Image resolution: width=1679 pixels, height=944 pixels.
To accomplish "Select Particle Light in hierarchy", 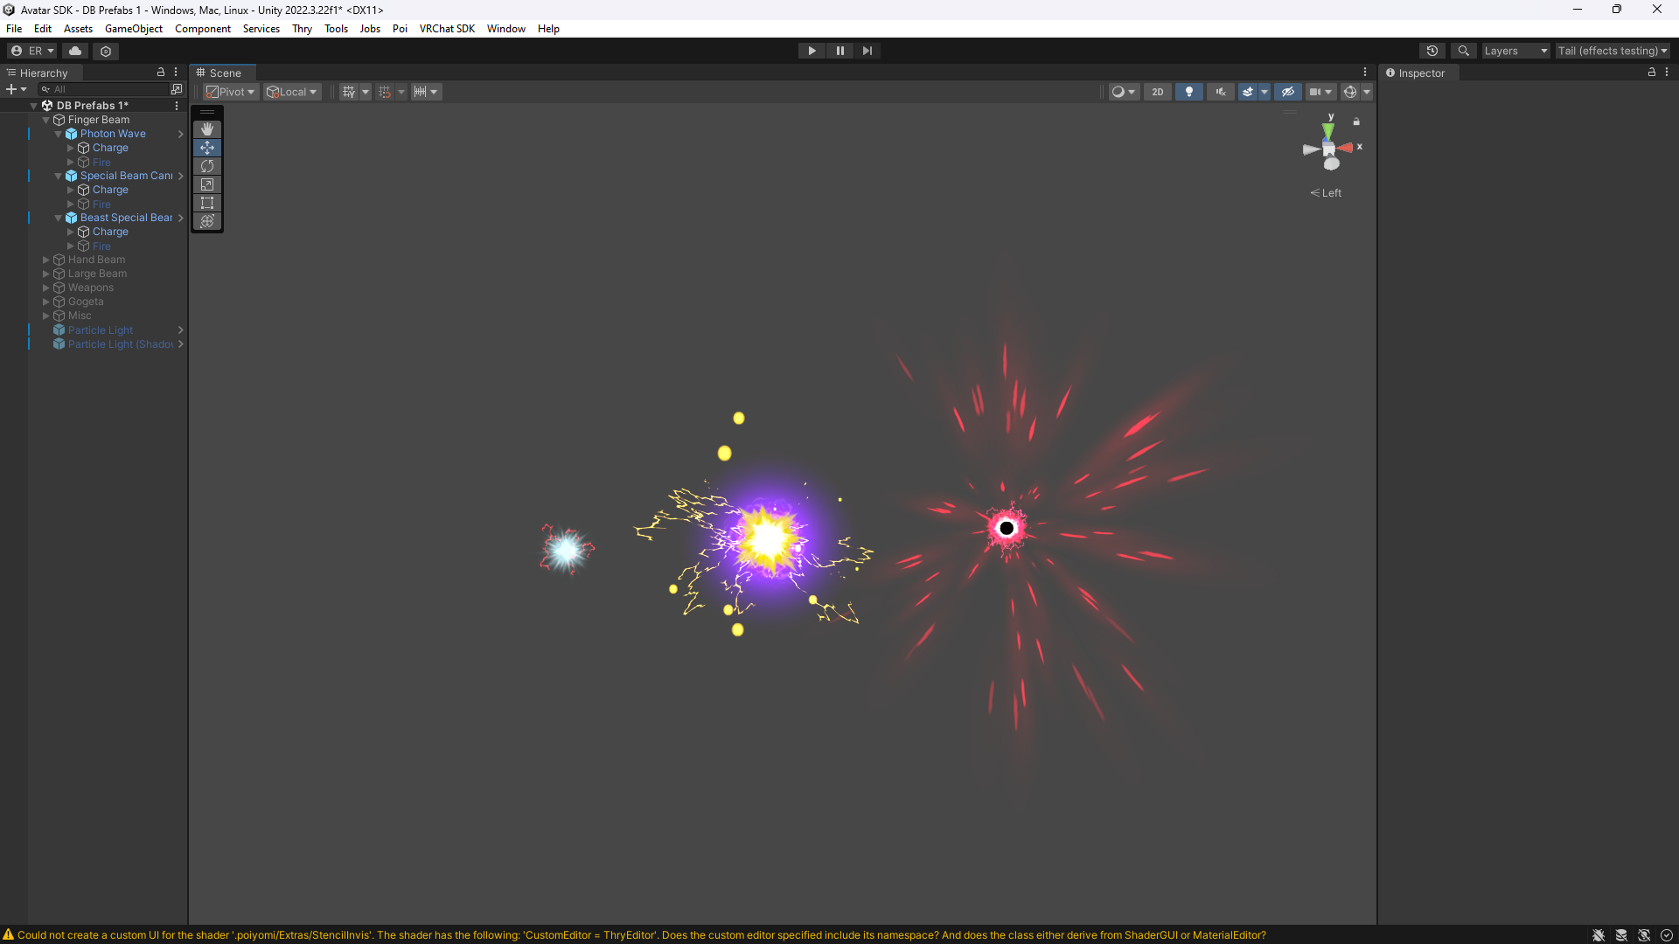I will pyautogui.click(x=101, y=330).
